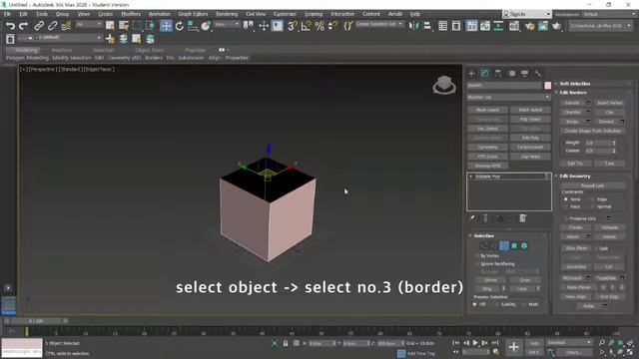Select the Border sub-object level icon
Screen dimensions: 639x359
(x=503, y=246)
